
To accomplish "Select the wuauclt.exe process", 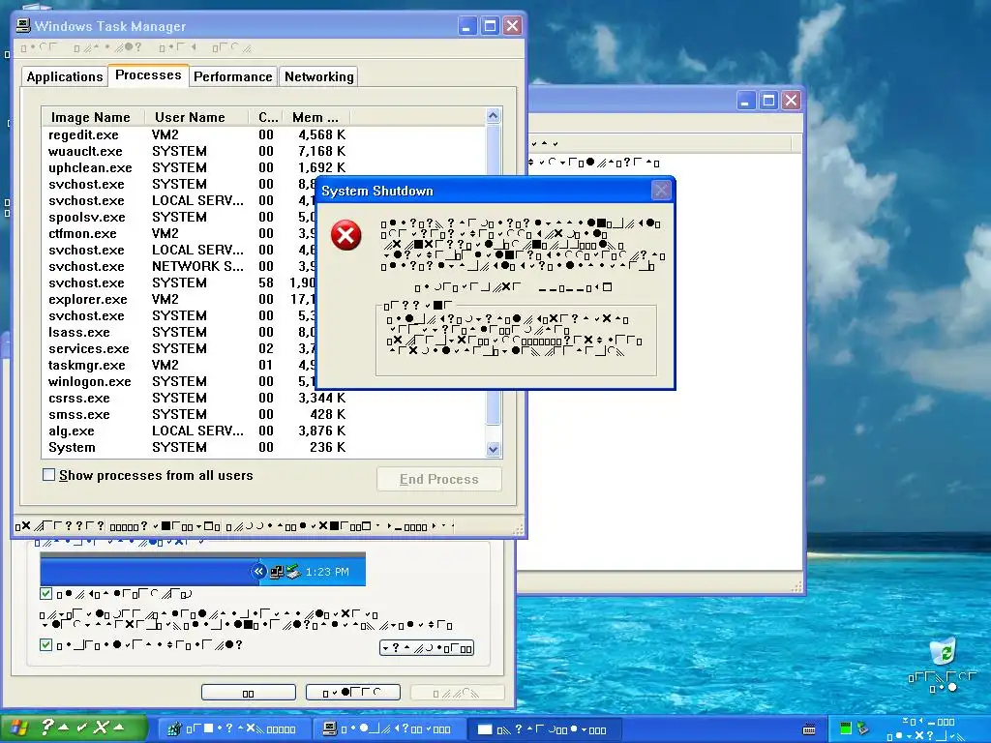I will (197, 151).
